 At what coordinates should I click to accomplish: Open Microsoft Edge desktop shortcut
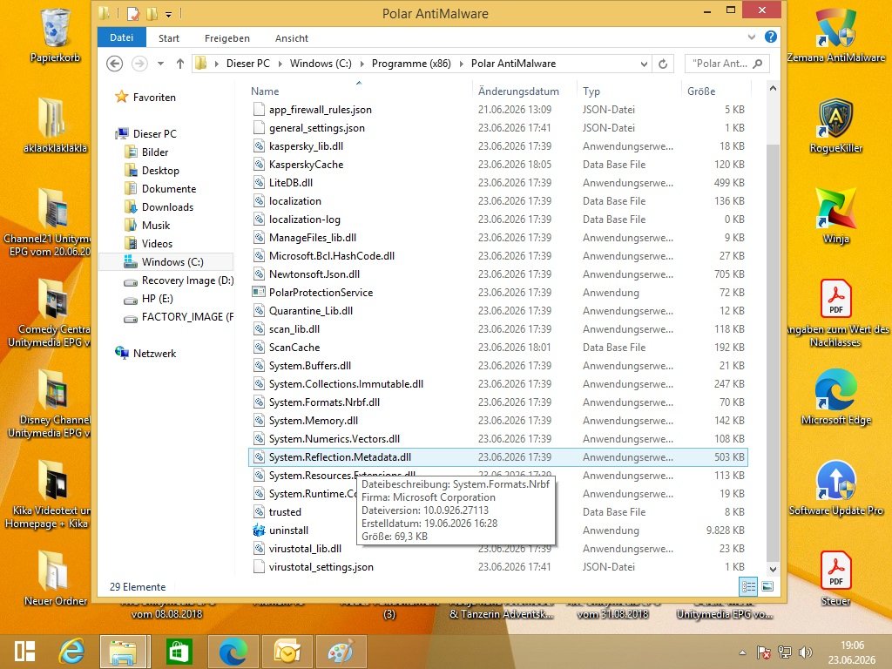click(835, 397)
